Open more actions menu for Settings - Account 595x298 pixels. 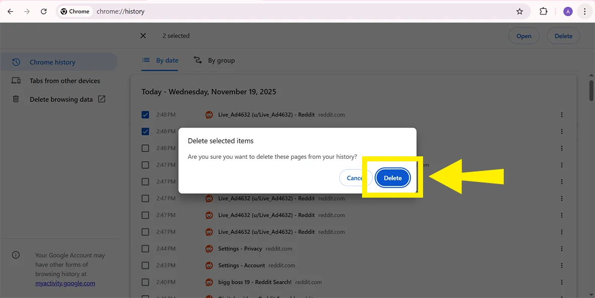click(562, 265)
